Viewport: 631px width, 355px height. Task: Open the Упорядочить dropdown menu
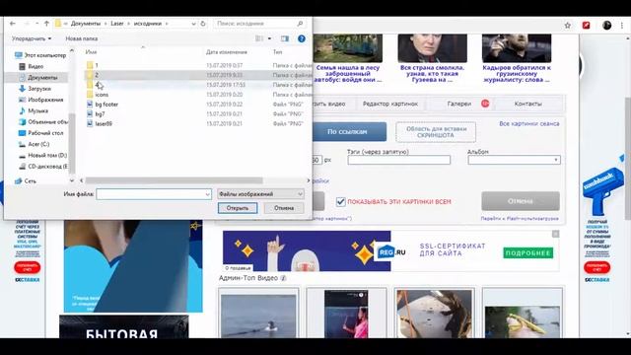pos(32,38)
